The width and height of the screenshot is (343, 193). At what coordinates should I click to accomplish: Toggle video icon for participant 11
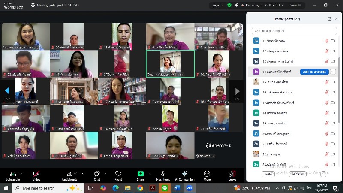333,41
